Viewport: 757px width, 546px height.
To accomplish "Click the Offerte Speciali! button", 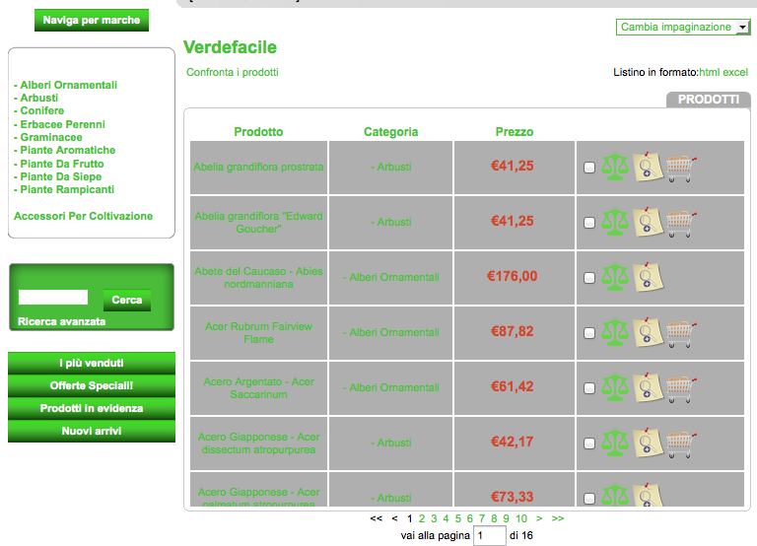I will 92,385.
